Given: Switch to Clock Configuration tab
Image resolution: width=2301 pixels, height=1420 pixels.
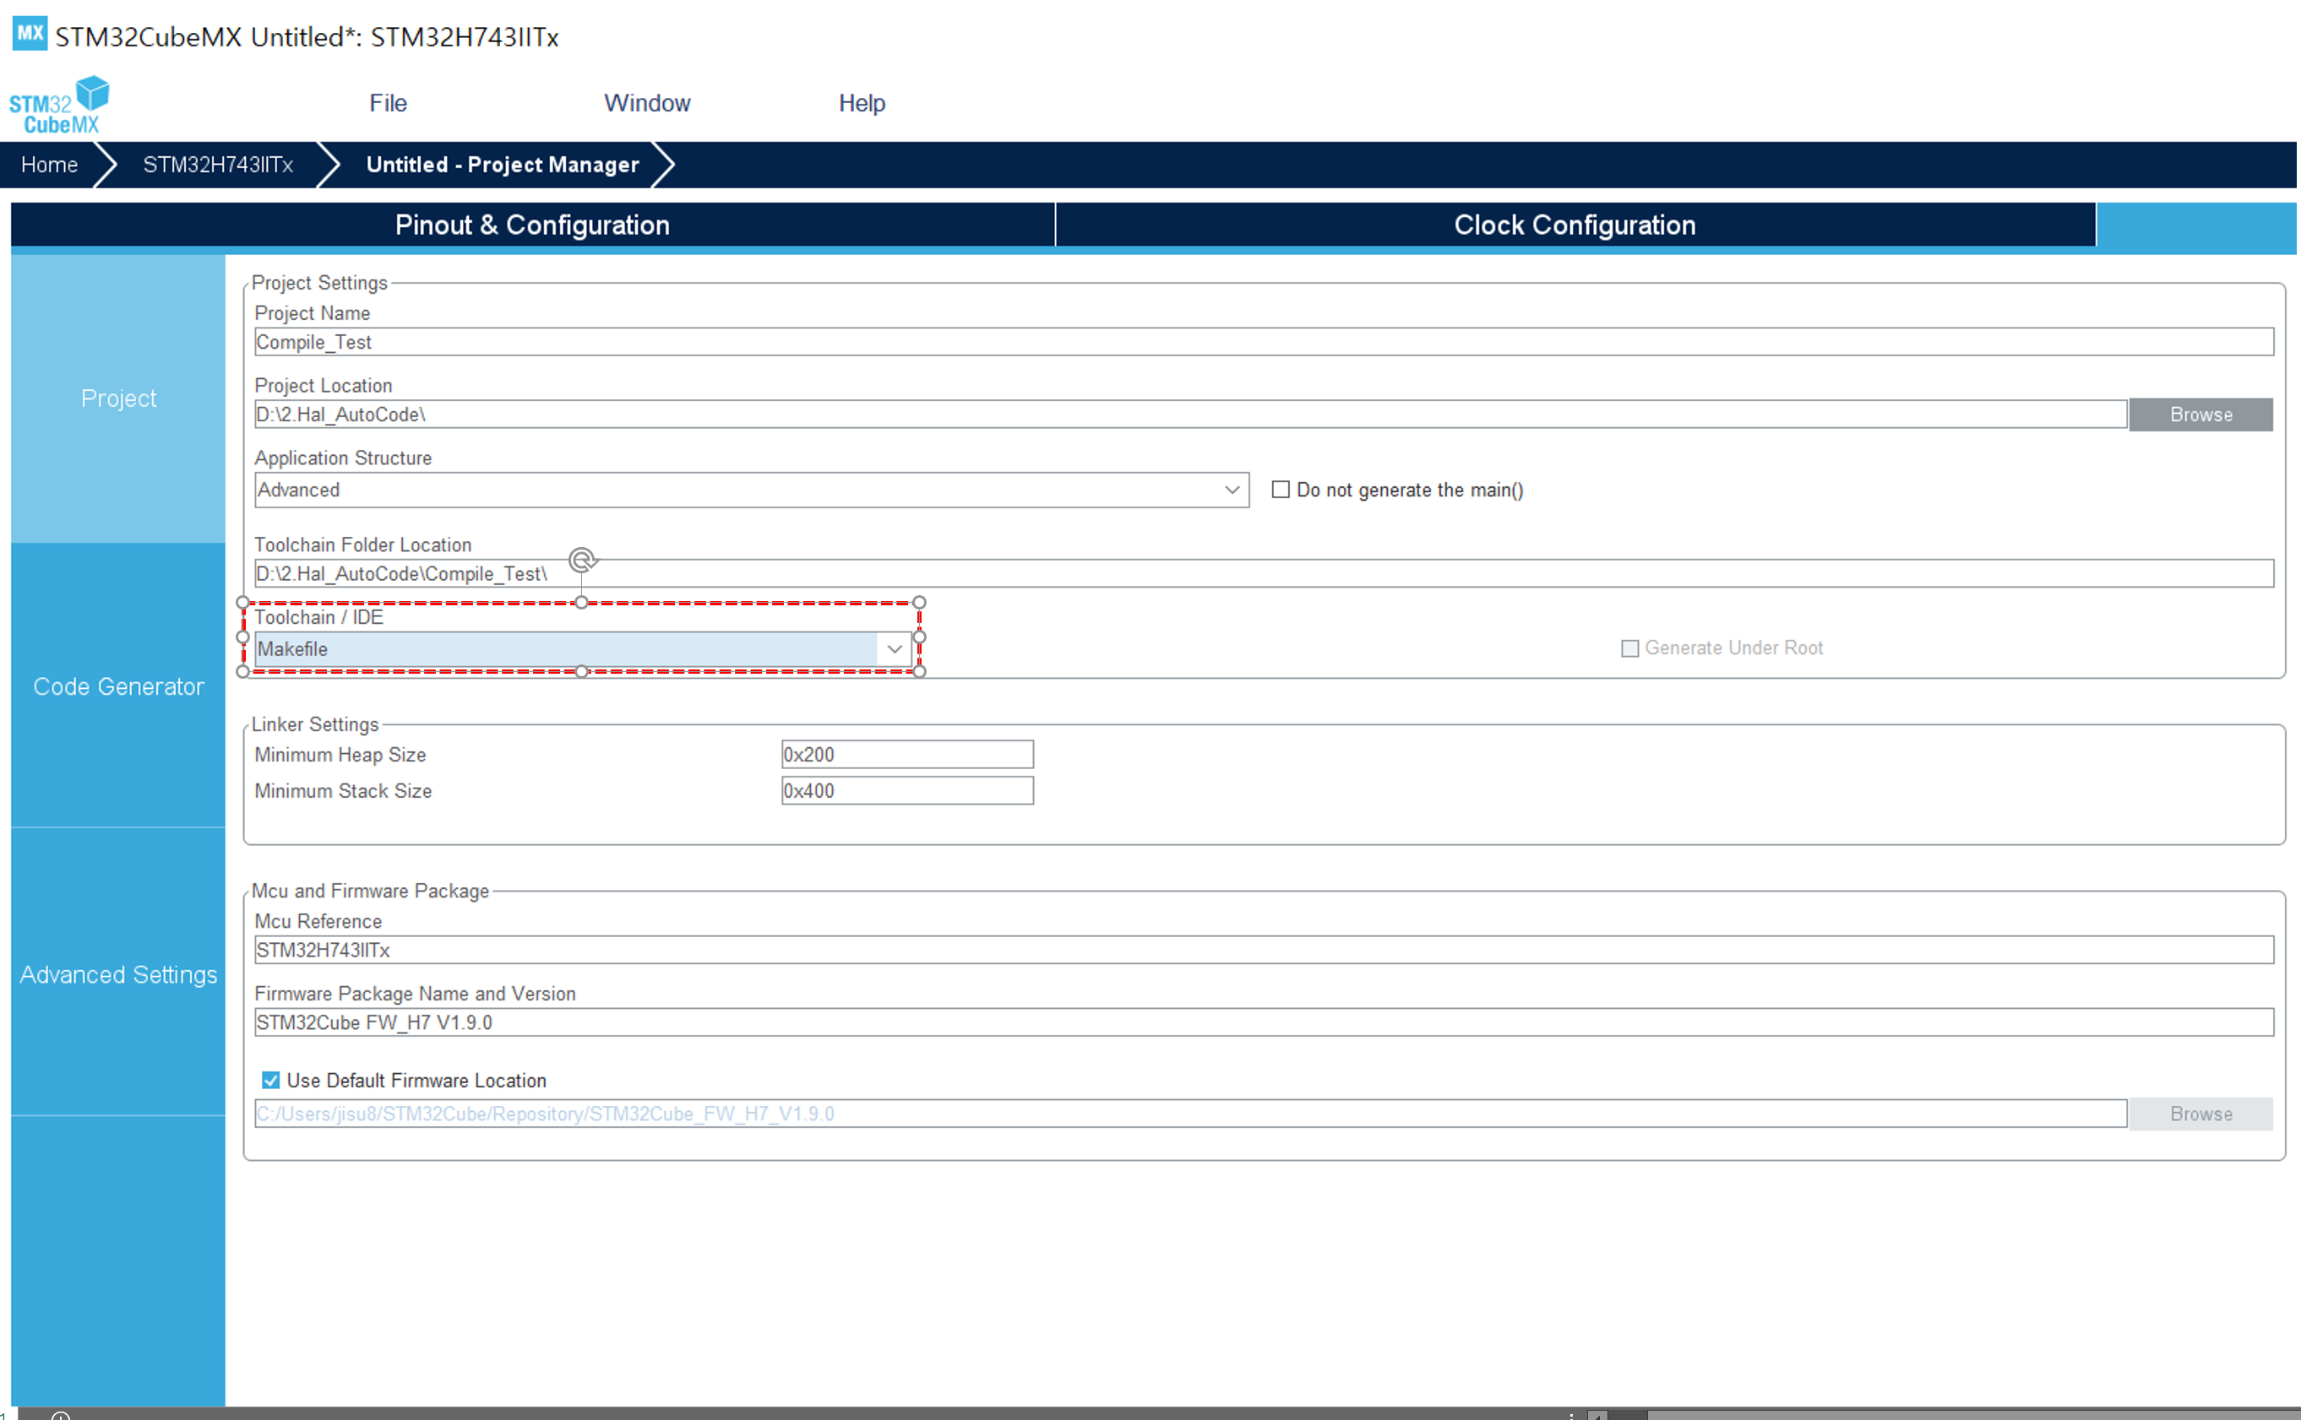Looking at the screenshot, I should pos(1574,225).
